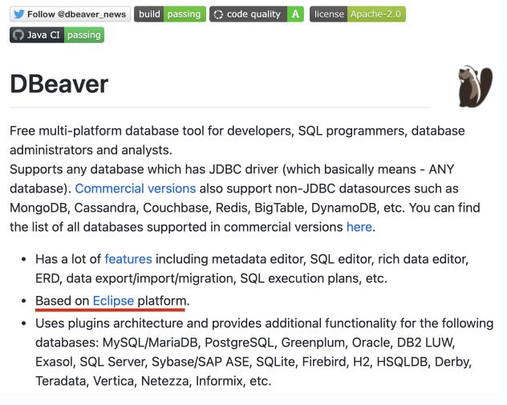Click the circular code quality icon
Screen dimensions: 507x405
(217, 14)
